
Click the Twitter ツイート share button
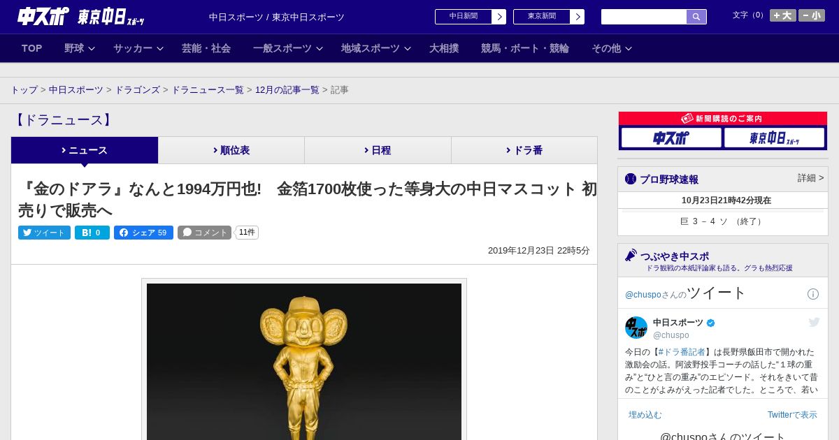[x=44, y=233]
